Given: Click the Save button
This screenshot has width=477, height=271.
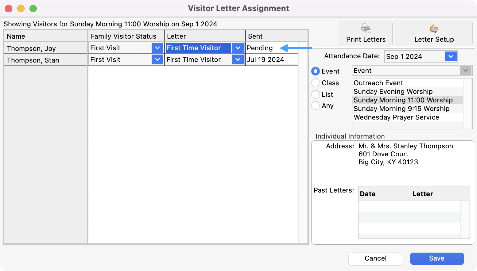Looking at the screenshot, I should pyautogui.click(x=436, y=258).
